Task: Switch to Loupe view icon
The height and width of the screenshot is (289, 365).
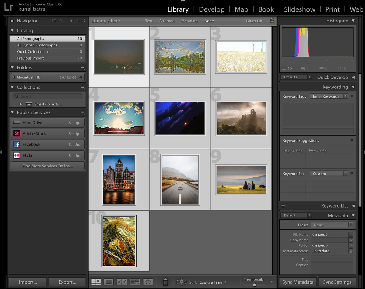Action: 109,282
